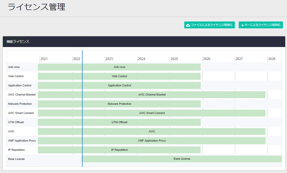Click the Anti-virus row label
This screenshot has height=173, width=287.
point(14,67)
